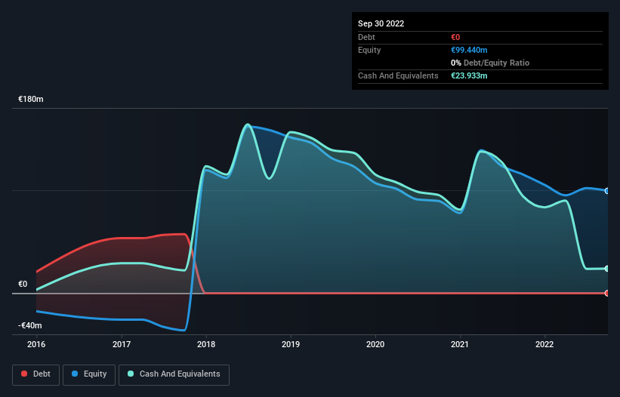Click the 2020 x-axis label
This screenshot has width=620, height=397.
point(375,344)
